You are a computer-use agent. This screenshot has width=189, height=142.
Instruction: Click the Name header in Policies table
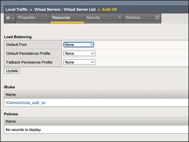(x=11, y=121)
